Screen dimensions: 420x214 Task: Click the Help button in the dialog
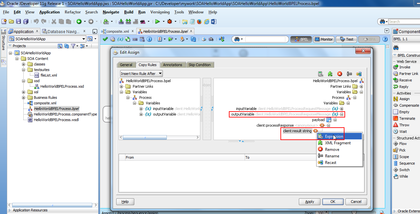pos(125,202)
